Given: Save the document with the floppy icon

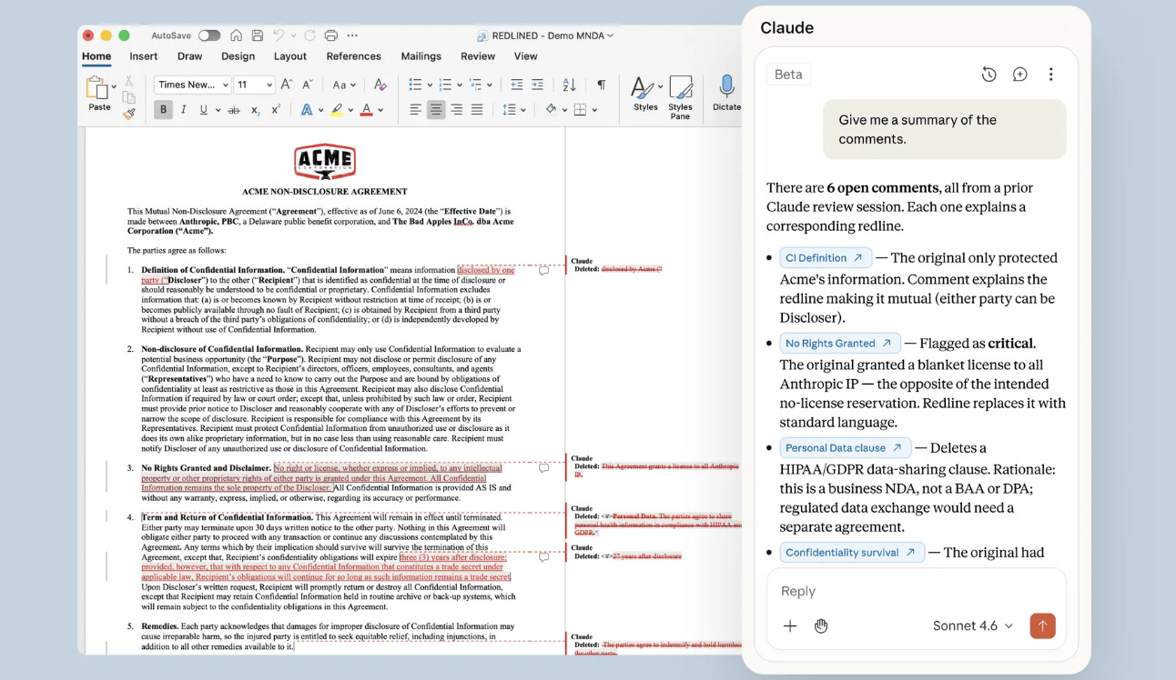Looking at the screenshot, I should tap(258, 35).
